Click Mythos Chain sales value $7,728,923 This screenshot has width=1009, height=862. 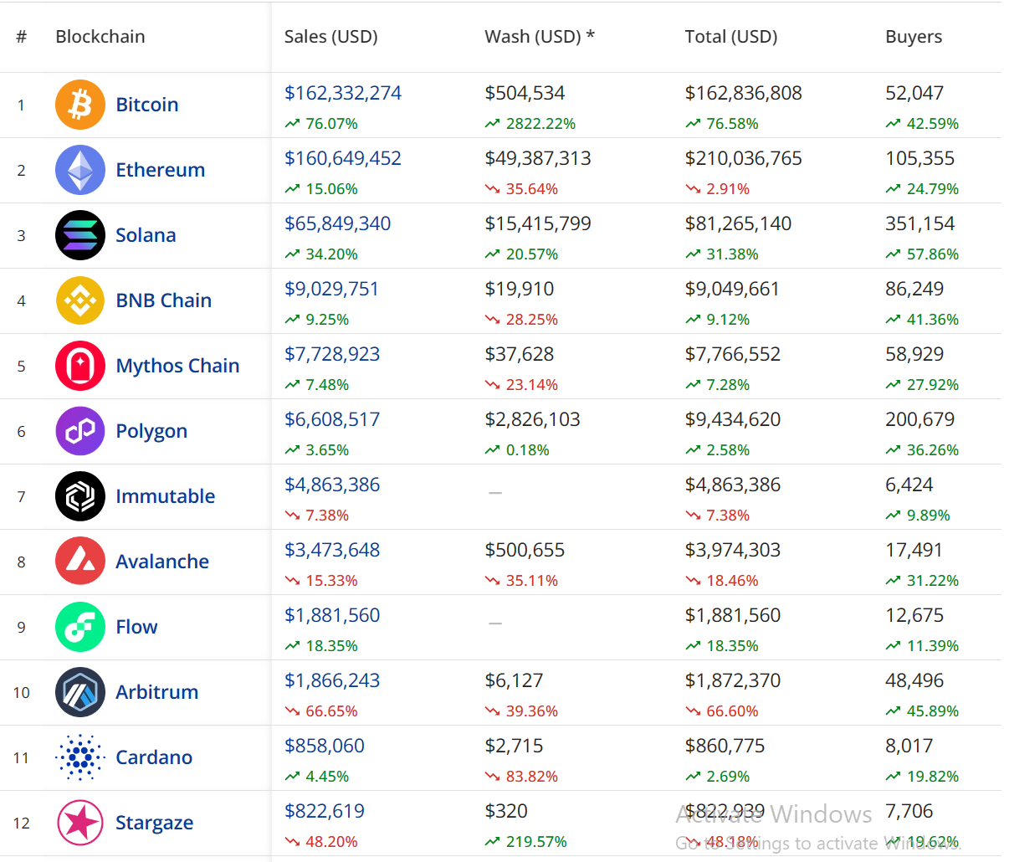[332, 354]
